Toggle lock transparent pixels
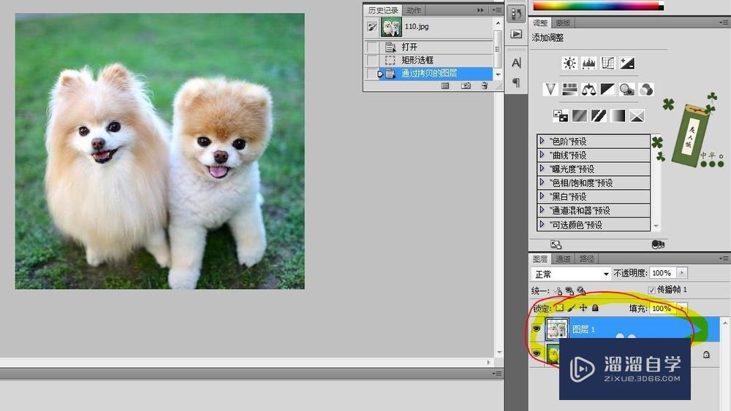The width and height of the screenshot is (731, 411). [x=559, y=307]
